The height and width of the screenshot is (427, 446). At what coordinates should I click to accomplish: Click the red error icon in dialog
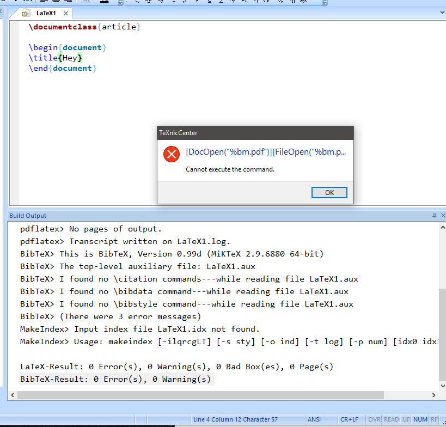[x=172, y=154]
